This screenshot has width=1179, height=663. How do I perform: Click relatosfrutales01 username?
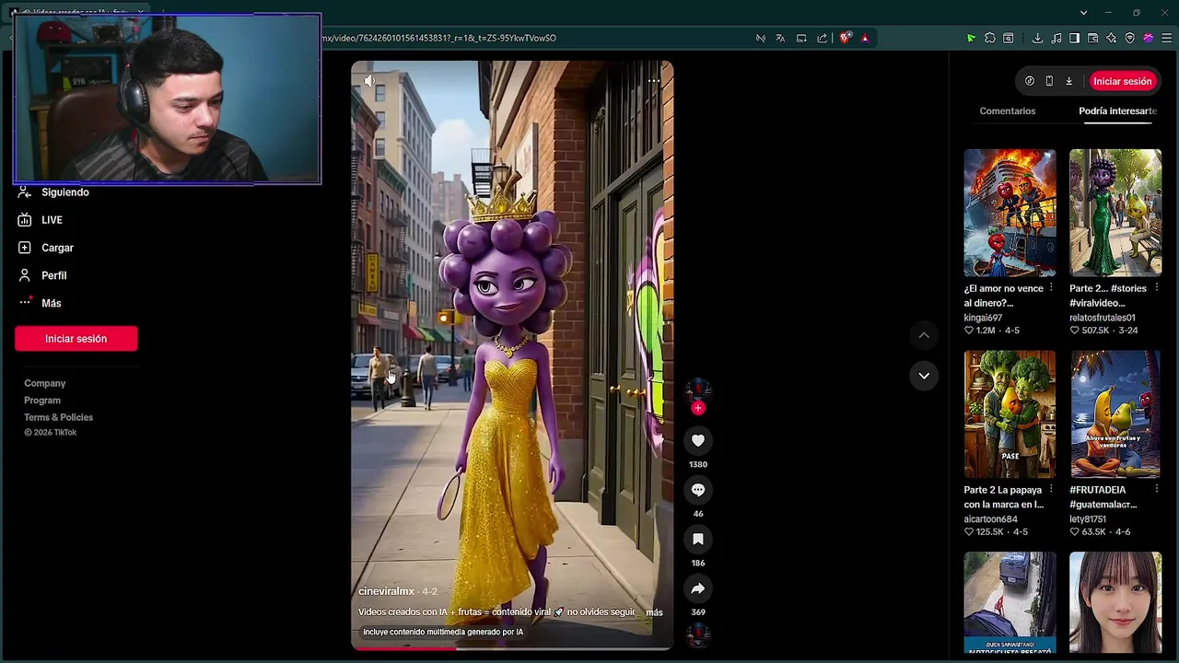click(x=1103, y=318)
